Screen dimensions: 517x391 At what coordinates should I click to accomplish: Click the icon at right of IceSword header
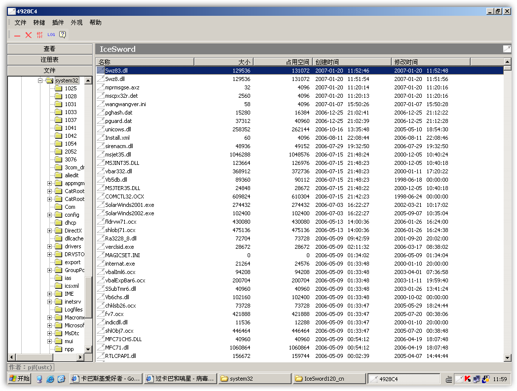(x=507, y=49)
